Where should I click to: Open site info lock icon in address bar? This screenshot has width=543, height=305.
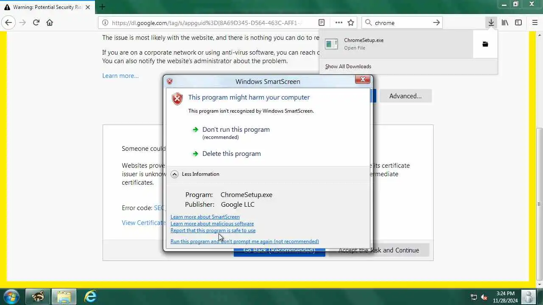pyautogui.click(x=105, y=23)
